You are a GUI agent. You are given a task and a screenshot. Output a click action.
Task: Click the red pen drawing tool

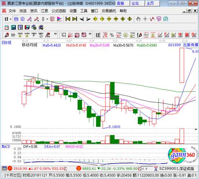(6, 35)
